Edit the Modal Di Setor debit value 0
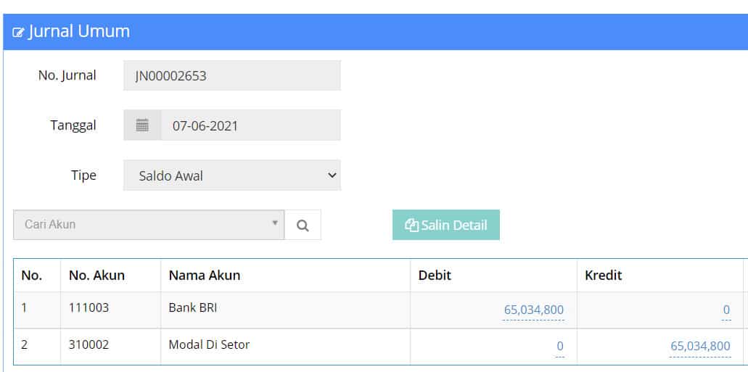The height and width of the screenshot is (372, 748). tap(560, 346)
